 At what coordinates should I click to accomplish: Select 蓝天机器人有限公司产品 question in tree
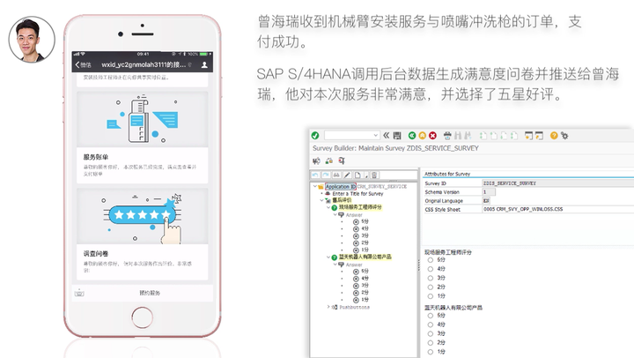(365, 257)
